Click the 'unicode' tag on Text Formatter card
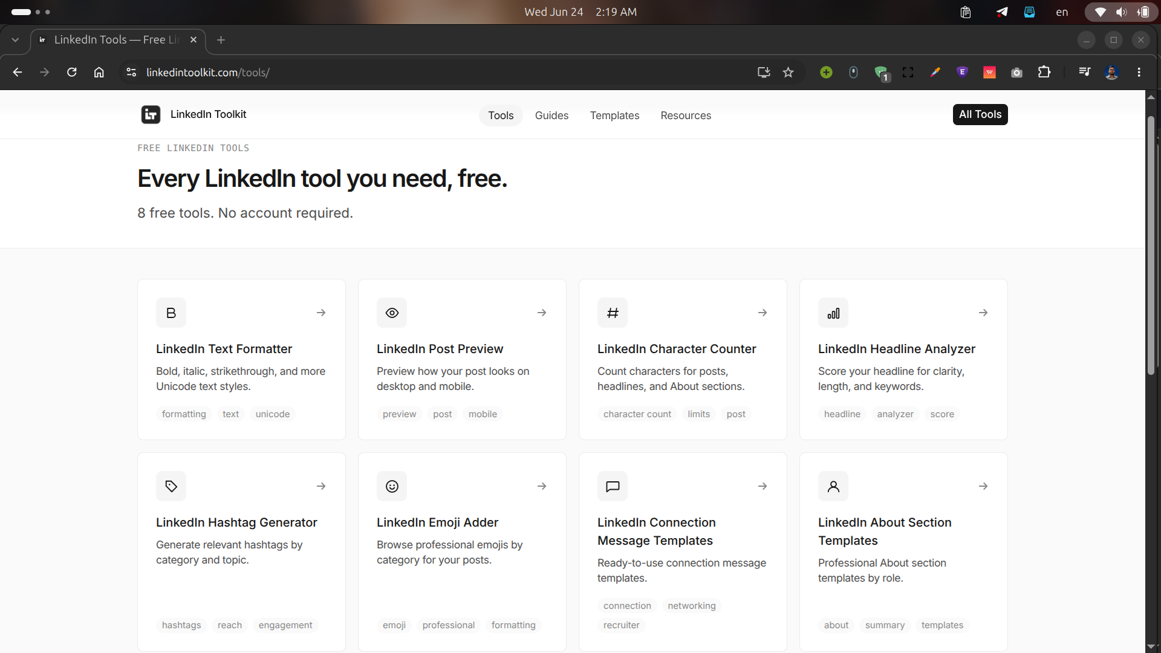The width and height of the screenshot is (1161, 653). [x=273, y=414]
